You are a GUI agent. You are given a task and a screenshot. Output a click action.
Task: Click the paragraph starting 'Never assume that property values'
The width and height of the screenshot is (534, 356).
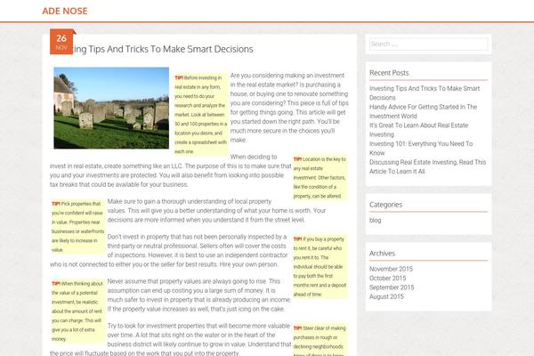(199, 295)
